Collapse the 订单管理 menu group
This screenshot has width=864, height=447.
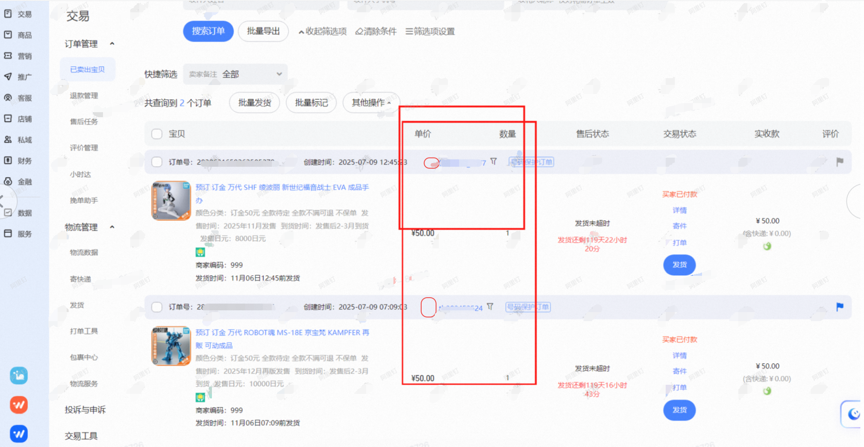pyautogui.click(x=112, y=44)
